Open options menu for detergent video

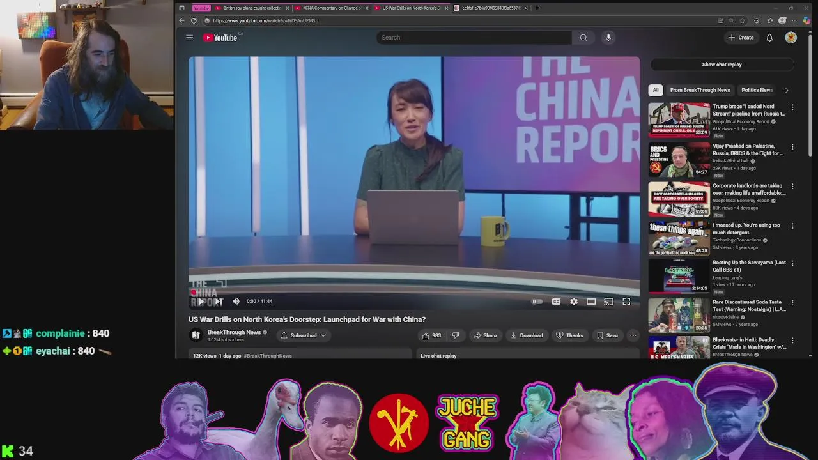point(792,226)
